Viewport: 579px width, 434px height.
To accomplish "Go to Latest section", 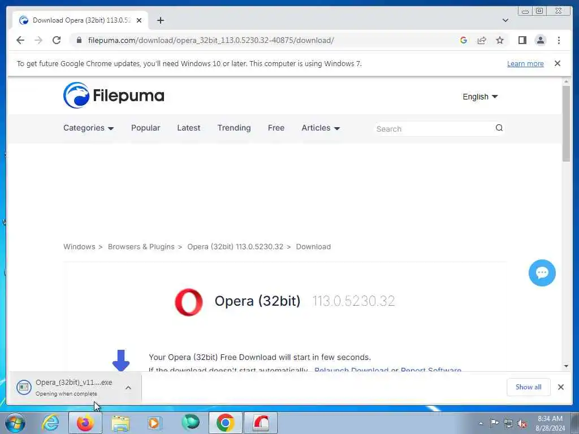I will coord(189,128).
